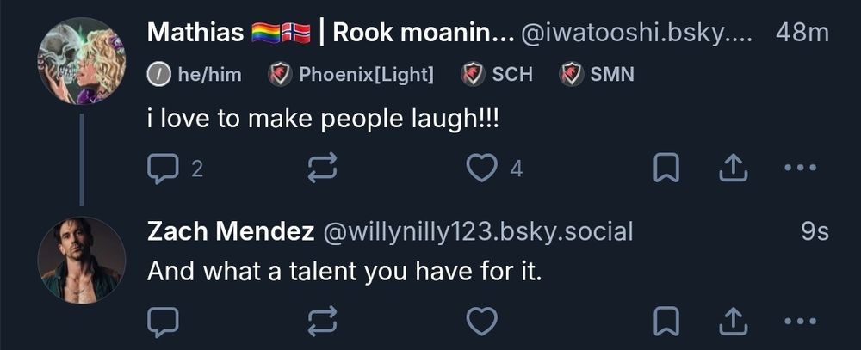
Task: Select the Phoenix[Light] label badge
Action: (x=351, y=74)
